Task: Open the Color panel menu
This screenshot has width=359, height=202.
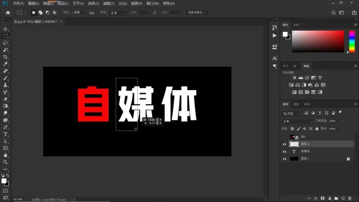Action: [355, 25]
